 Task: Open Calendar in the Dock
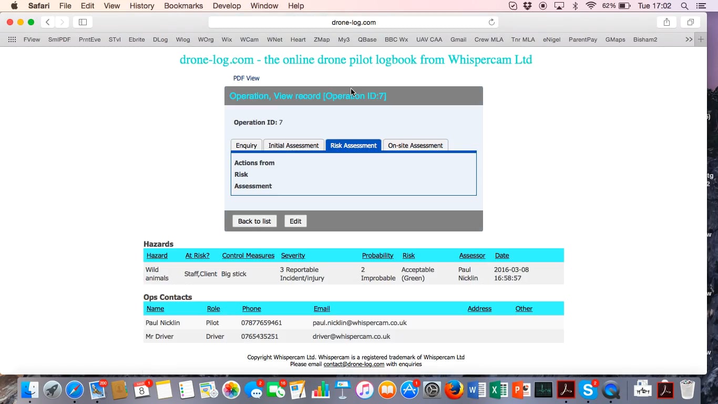[x=141, y=390]
